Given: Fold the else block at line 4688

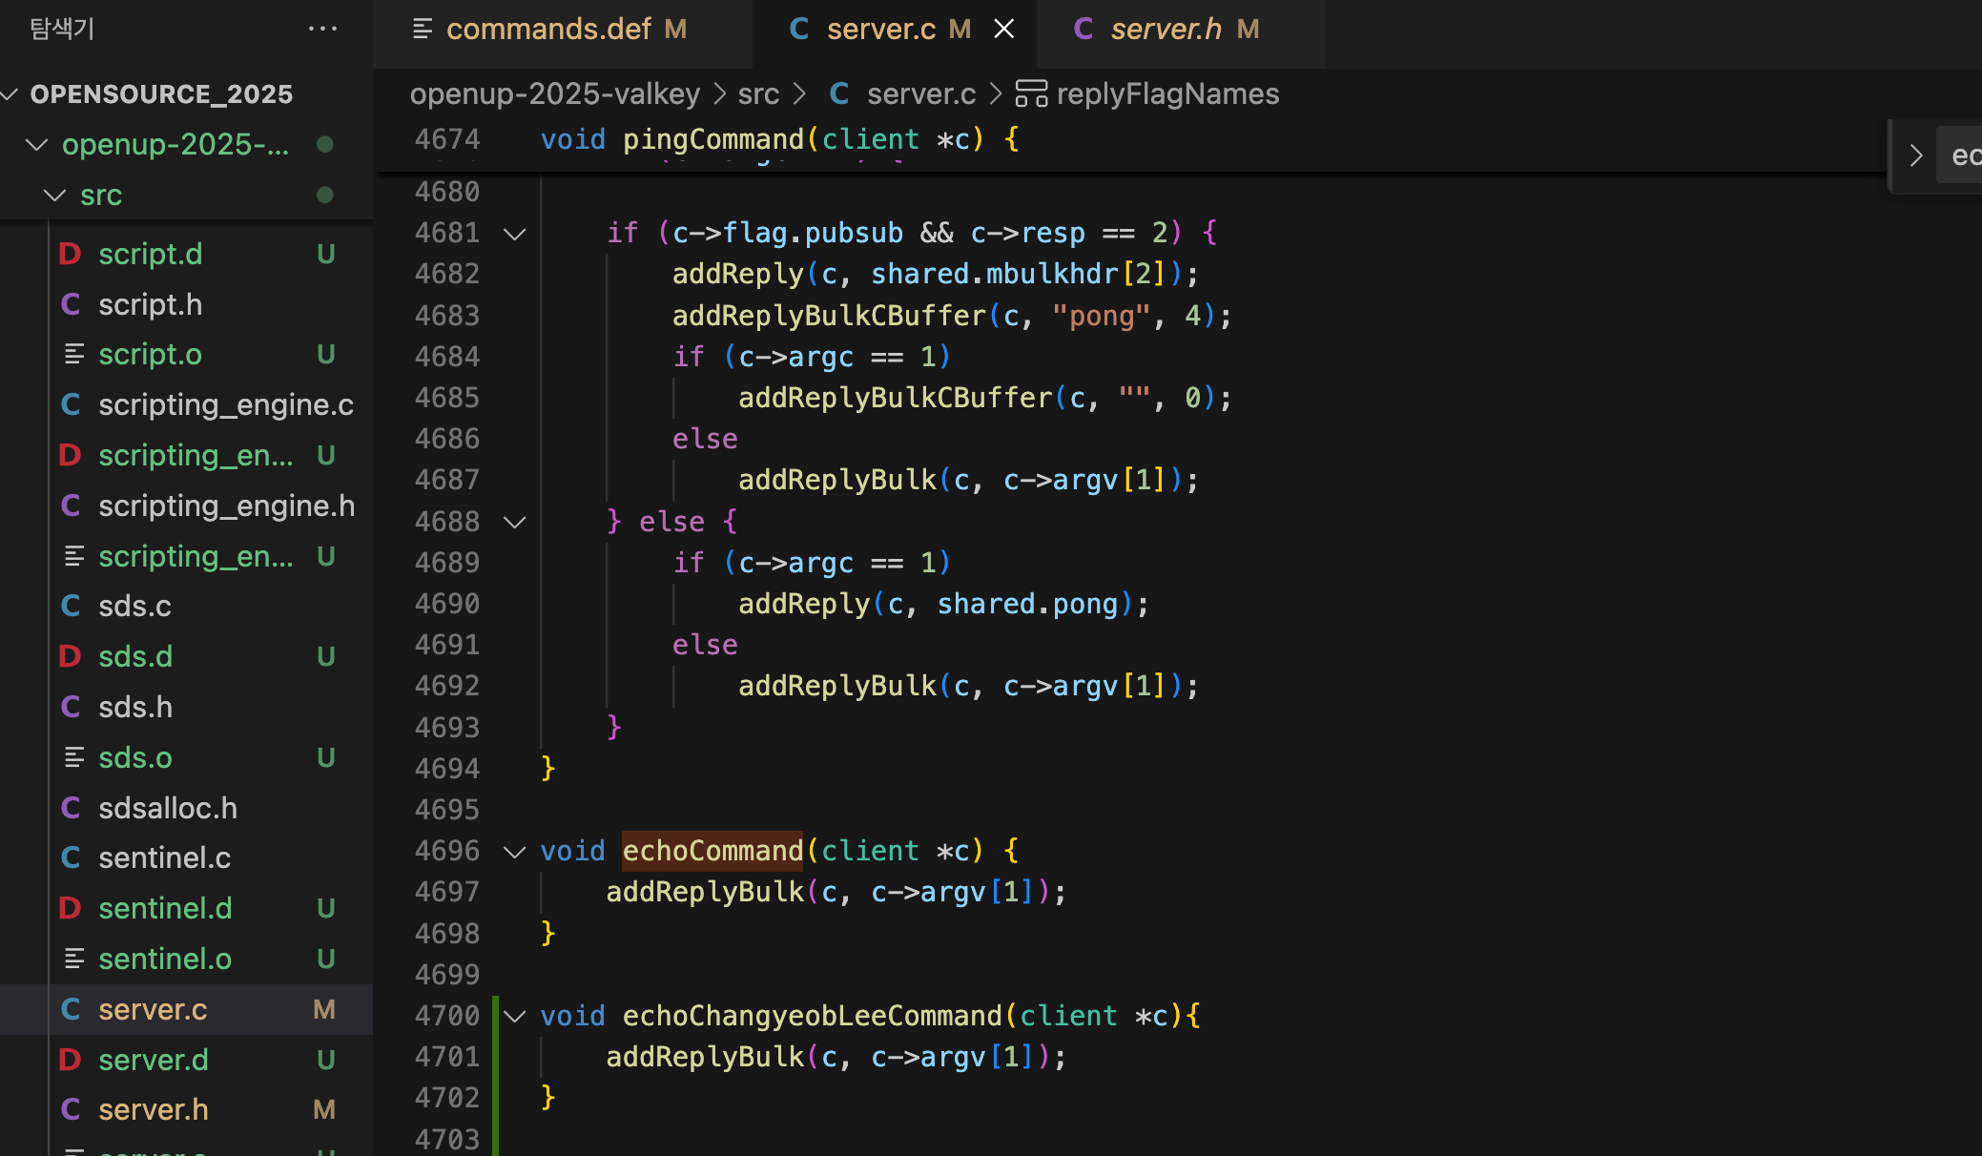Looking at the screenshot, I should click(x=515, y=522).
